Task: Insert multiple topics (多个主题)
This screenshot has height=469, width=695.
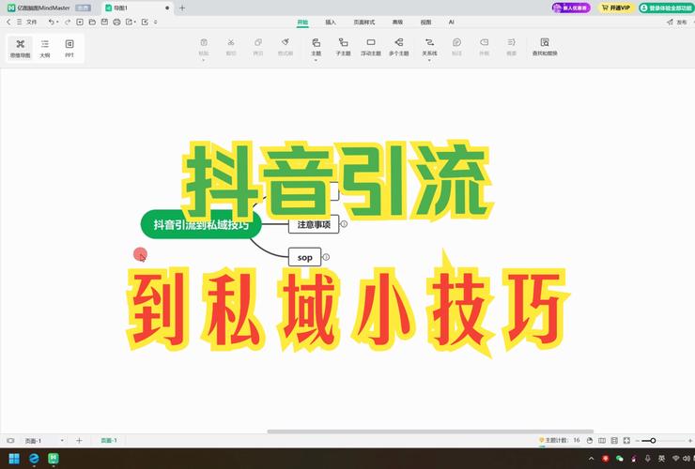Action: point(399,46)
